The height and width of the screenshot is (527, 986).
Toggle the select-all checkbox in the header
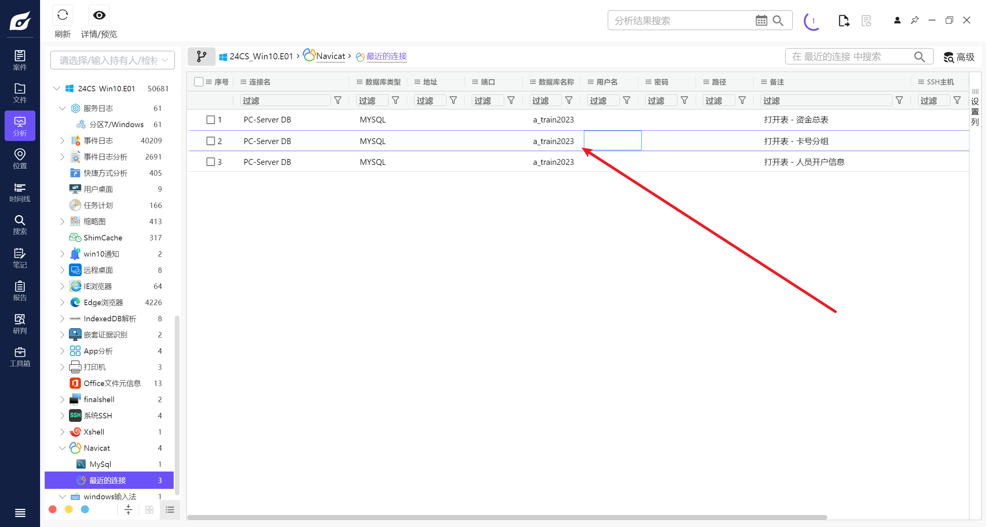pyautogui.click(x=199, y=82)
